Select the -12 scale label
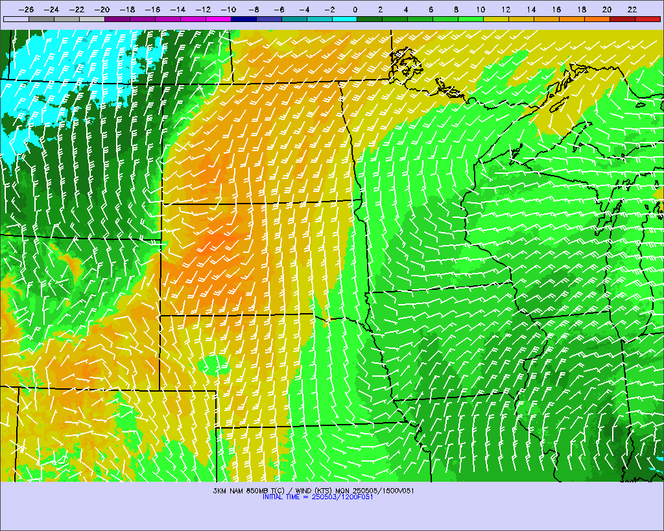This screenshot has width=664, height=531. coord(203,9)
